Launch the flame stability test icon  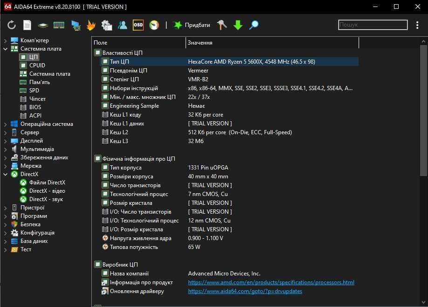click(x=91, y=25)
